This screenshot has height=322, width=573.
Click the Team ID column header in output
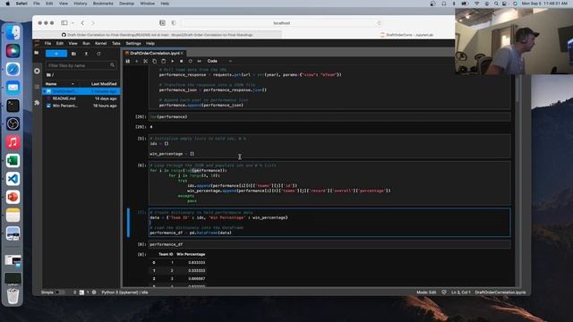point(166,254)
